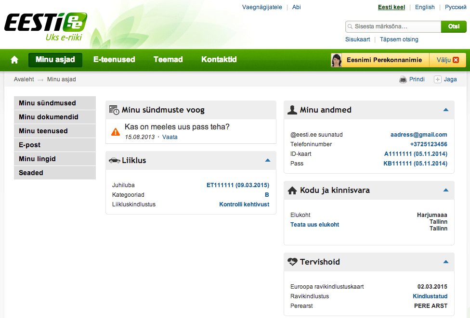Select Minu dokumendid in the sidebar
The height and width of the screenshot is (318, 470).
[49, 117]
